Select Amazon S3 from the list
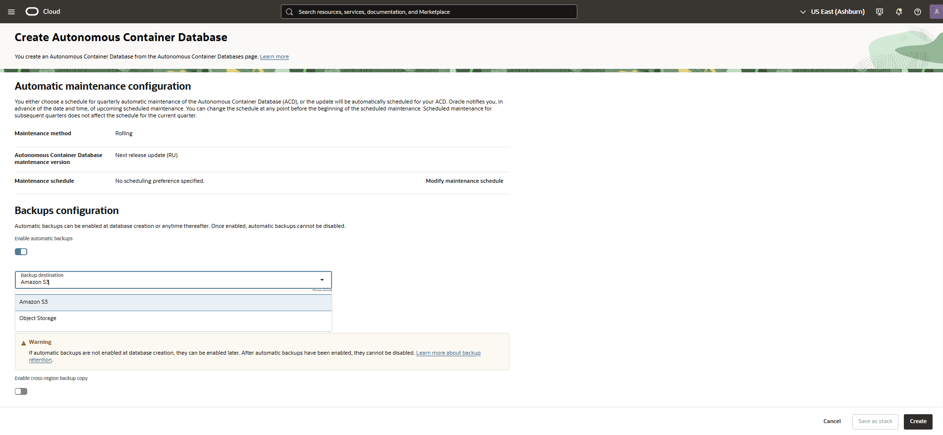The height and width of the screenshot is (435, 943). point(34,302)
